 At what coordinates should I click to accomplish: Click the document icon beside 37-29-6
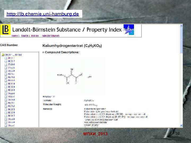pos(6,65)
